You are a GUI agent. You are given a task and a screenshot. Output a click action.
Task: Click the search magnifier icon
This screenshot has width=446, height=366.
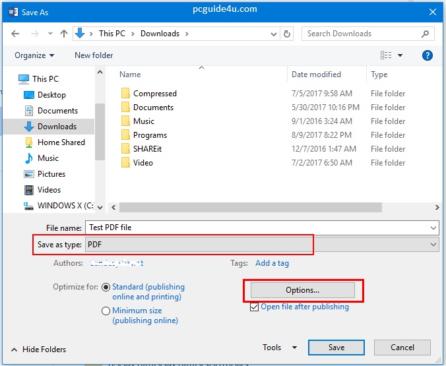(426, 34)
